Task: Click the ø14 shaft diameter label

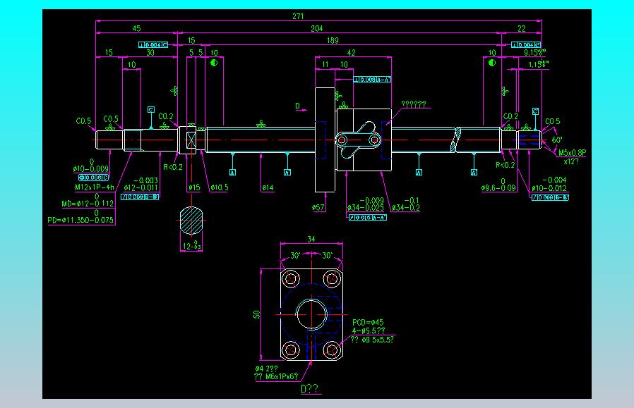Action: [268, 187]
